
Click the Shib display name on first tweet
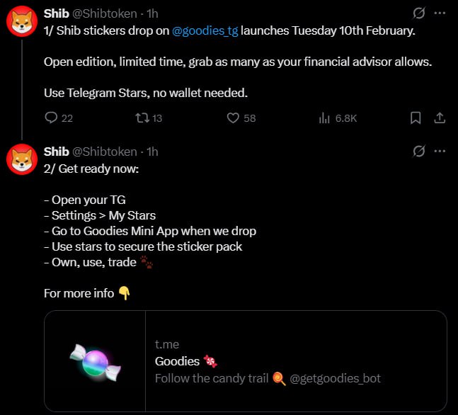point(56,13)
